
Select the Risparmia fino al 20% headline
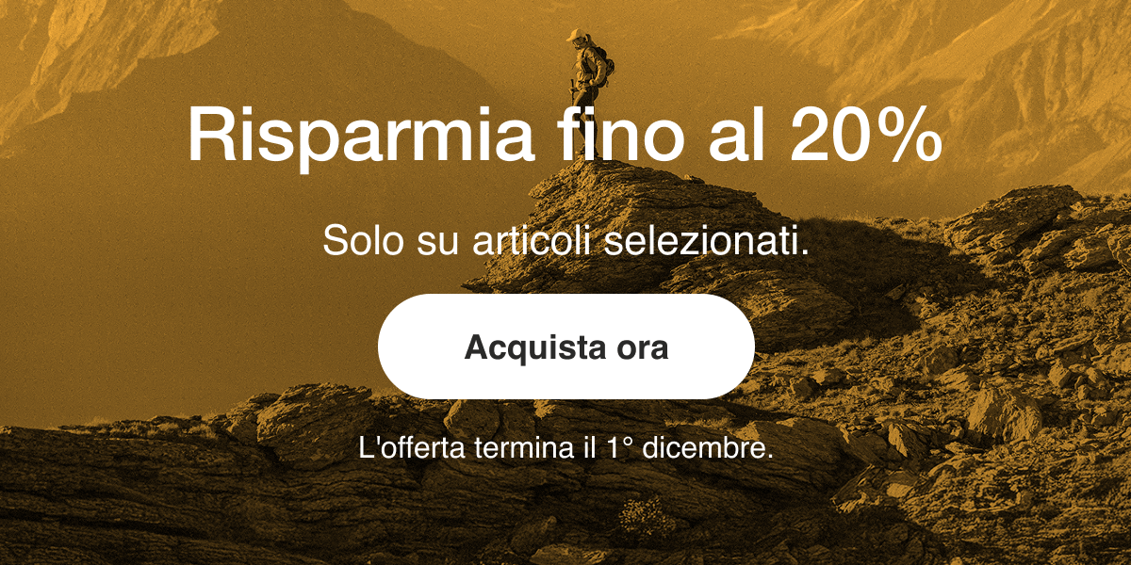(x=565, y=136)
